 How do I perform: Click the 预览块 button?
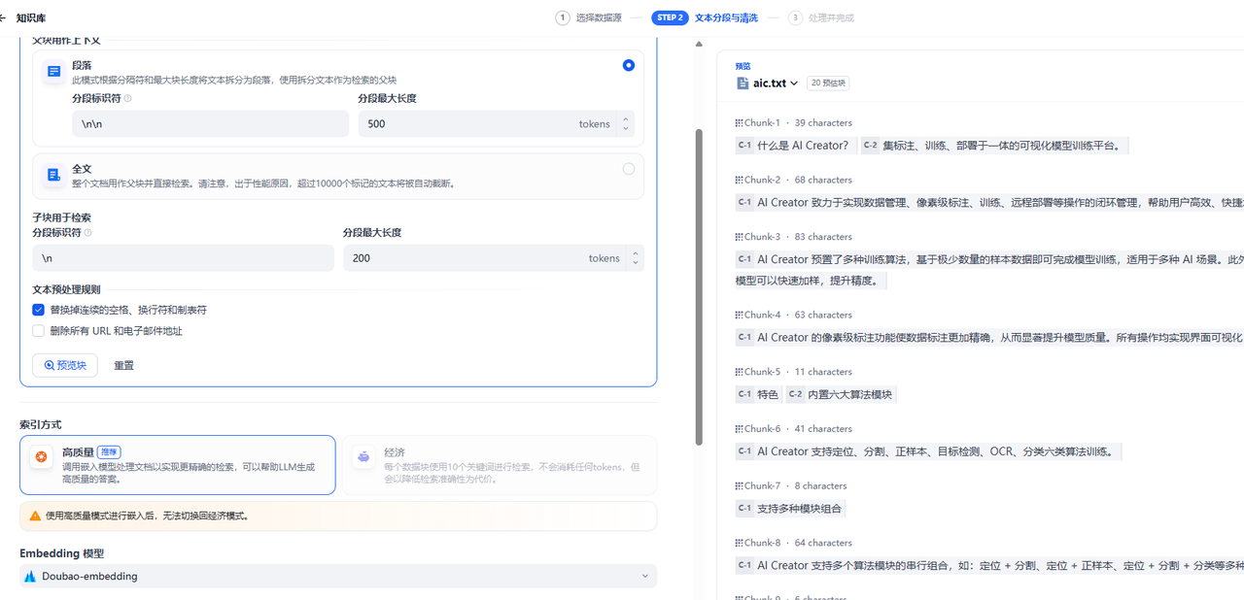(65, 366)
